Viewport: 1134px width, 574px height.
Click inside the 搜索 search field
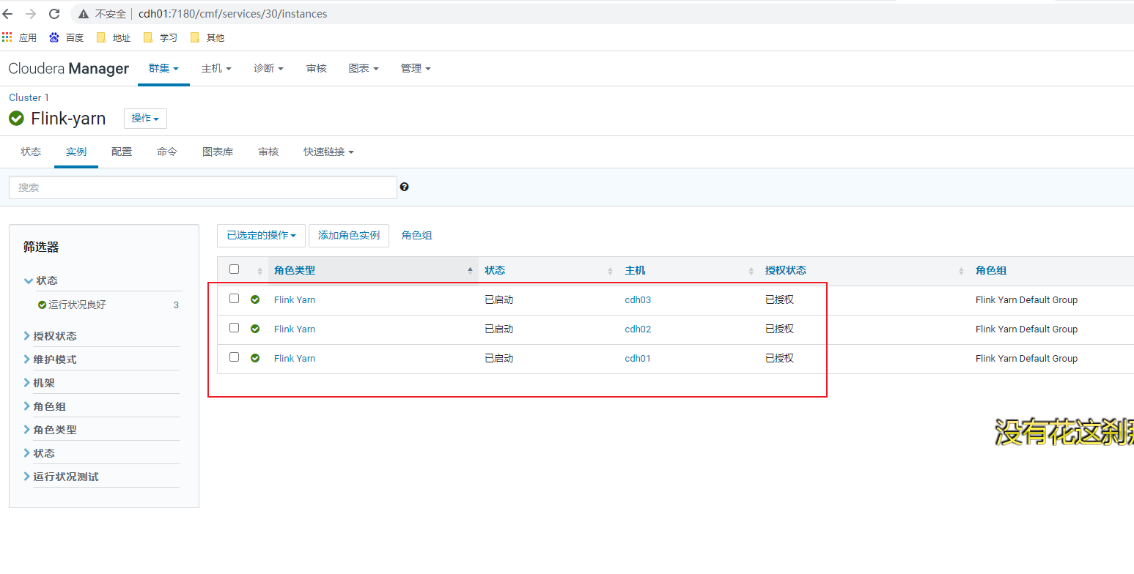pos(202,187)
